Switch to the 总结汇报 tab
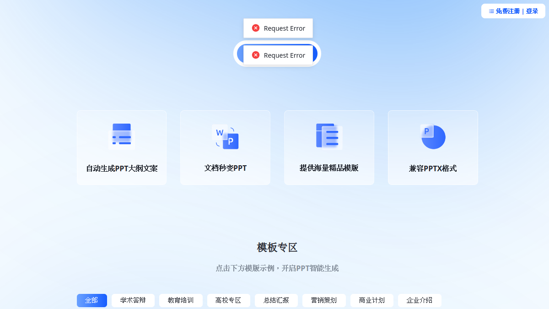 [x=276, y=300]
